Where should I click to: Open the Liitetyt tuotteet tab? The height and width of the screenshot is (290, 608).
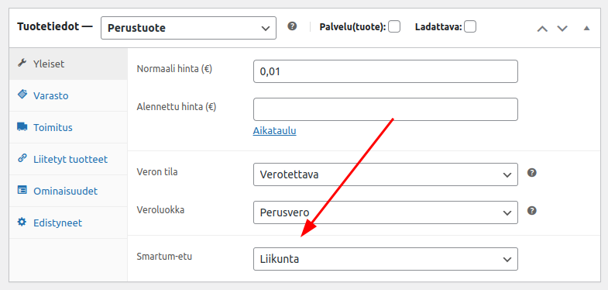[x=68, y=159]
